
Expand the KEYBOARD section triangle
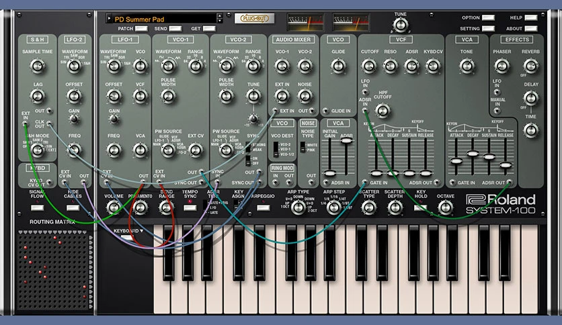click(141, 231)
